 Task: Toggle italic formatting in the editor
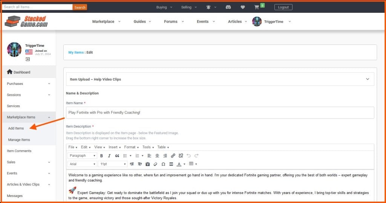point(109,155)
